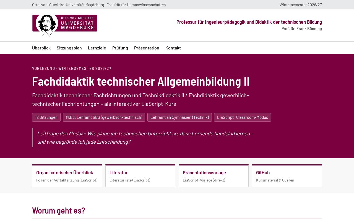Open the Literatur card link
Image resolution: width=354 pixels, height=221 pixels.
pos(140,176)
